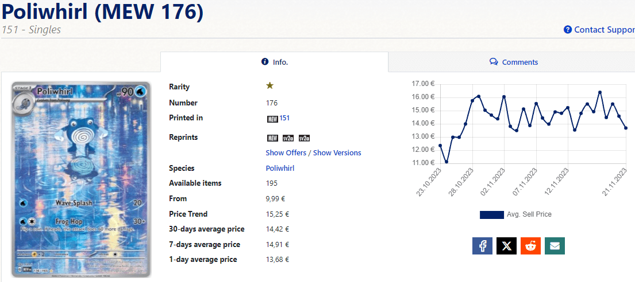Enlarge the Poliwhirl card image
This screenshot has width=635, height=282.
tap(81, 179)
